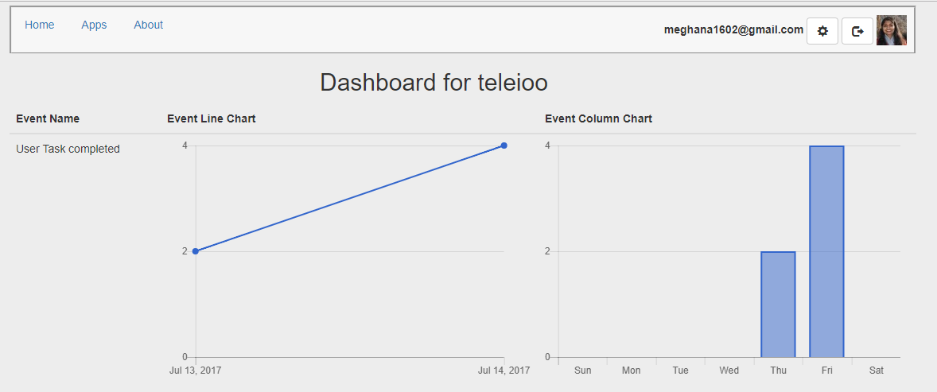Open the user profile avatar
The width and height of the screenshot is (937, 392).
[891, 30]
